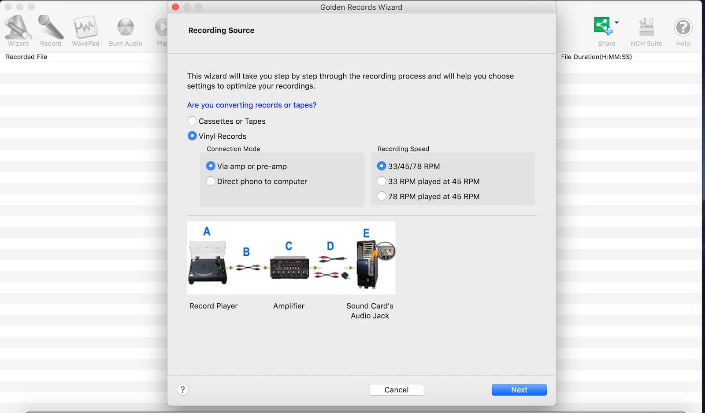Select 33 RPM played at 45 RPM
This screenshot has width=705, height=413.
[382, 181]
